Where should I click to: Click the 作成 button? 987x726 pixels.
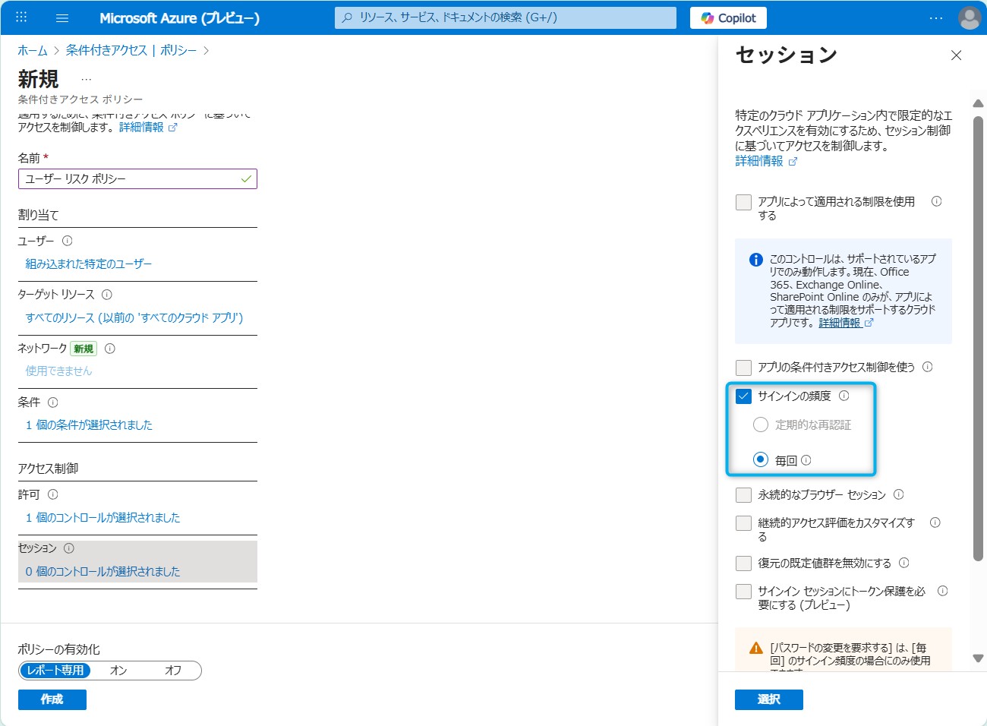(52, 699)
